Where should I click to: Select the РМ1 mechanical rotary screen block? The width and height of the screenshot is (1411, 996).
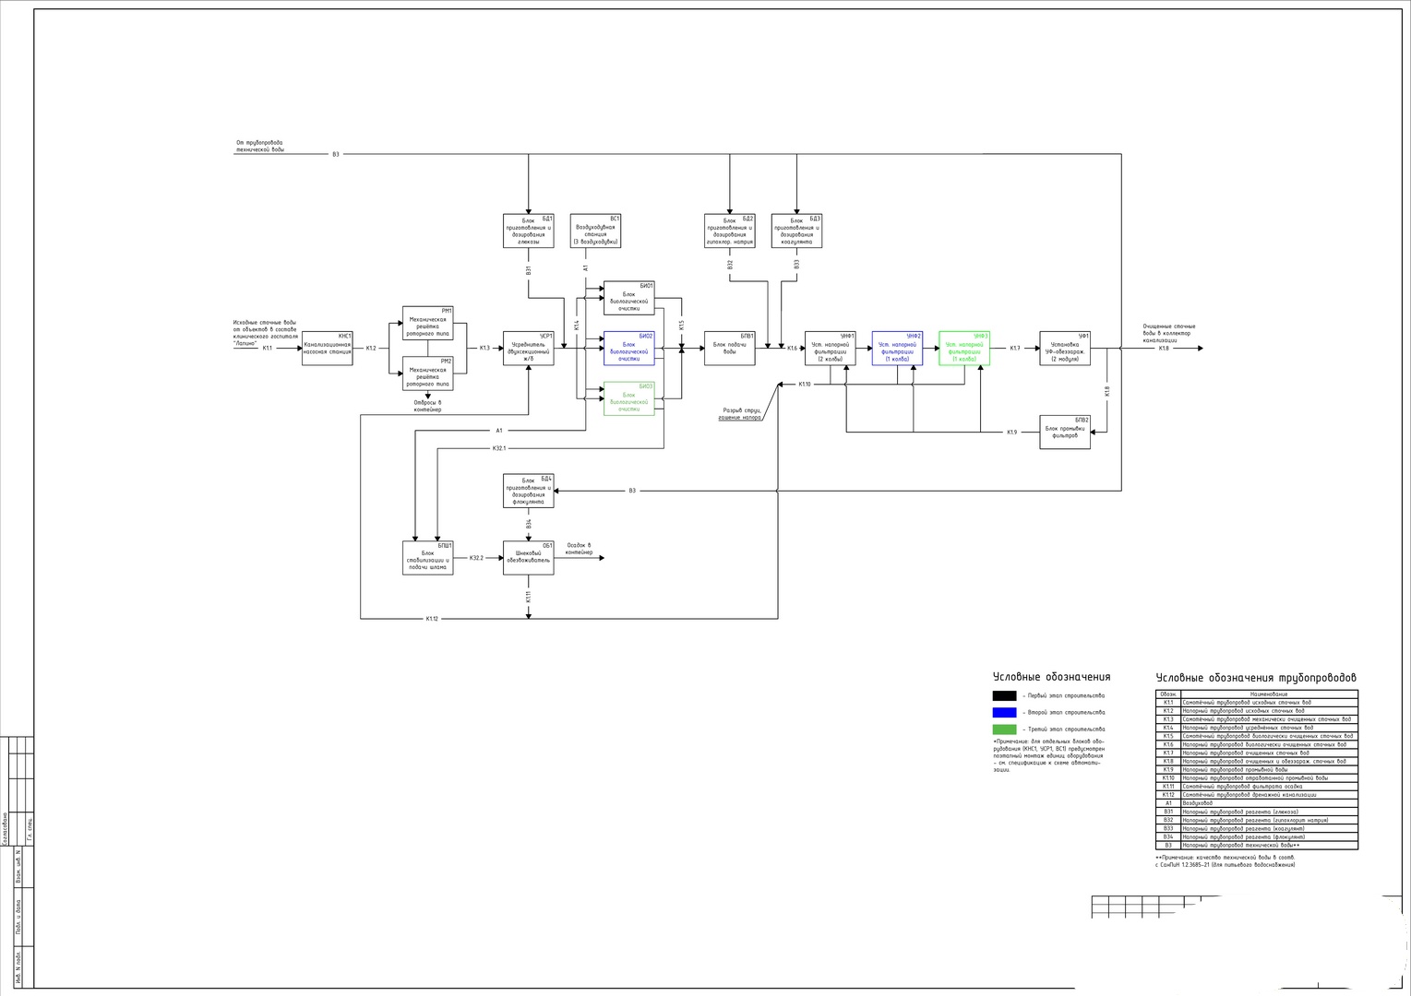(x=428, y=323)
